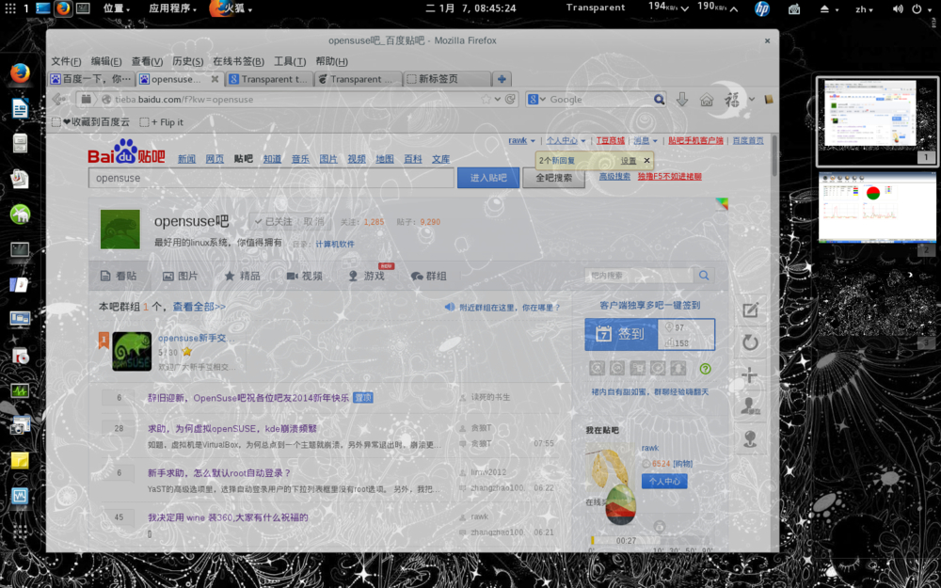Open the green system monitor dock icon
The height and width of the screenshot is (588, 941).
[20, 390]
